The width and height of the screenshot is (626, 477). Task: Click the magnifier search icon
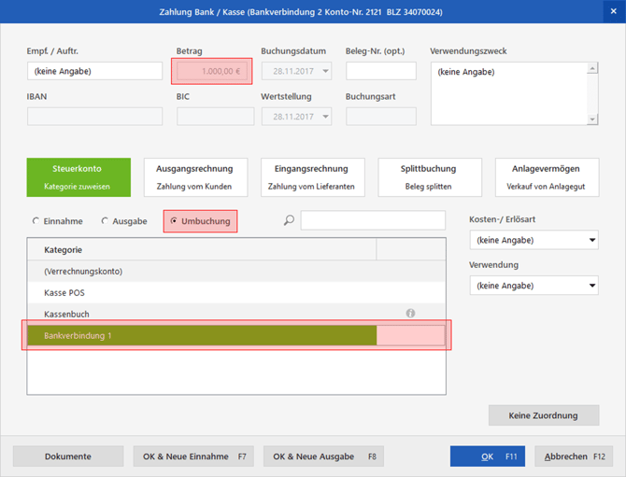pos(289,221)
